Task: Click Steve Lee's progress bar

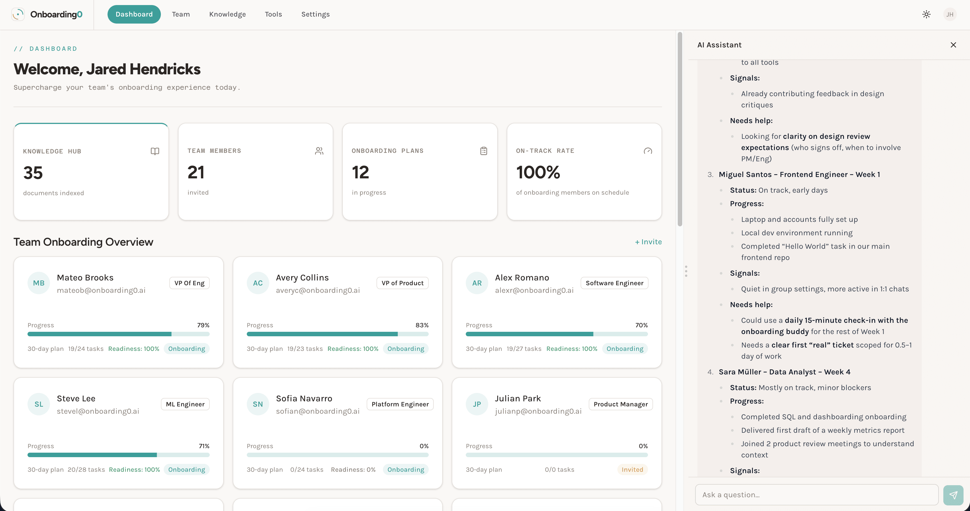Action: point(118,455)
